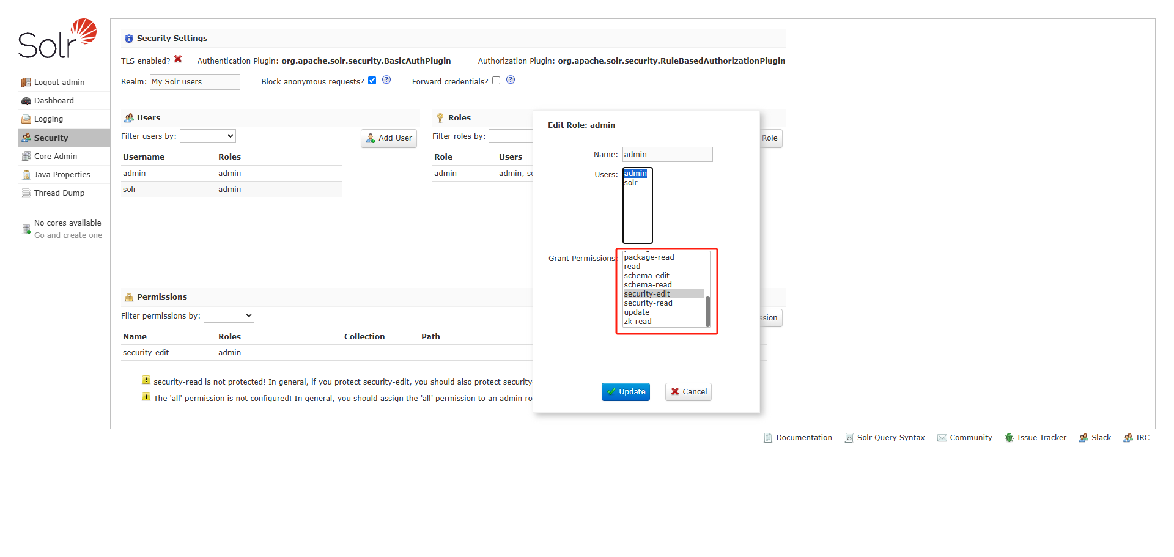Click the security-read warning icon
This screenshot has width=1174, height=557.
[x=146, y=380]
